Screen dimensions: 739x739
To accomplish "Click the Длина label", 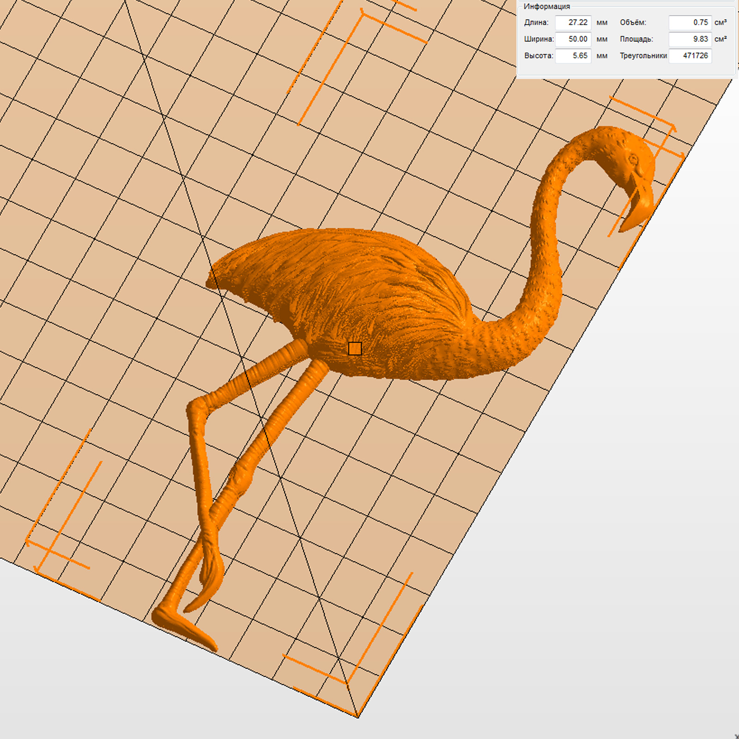I will (x=536, y=23).
